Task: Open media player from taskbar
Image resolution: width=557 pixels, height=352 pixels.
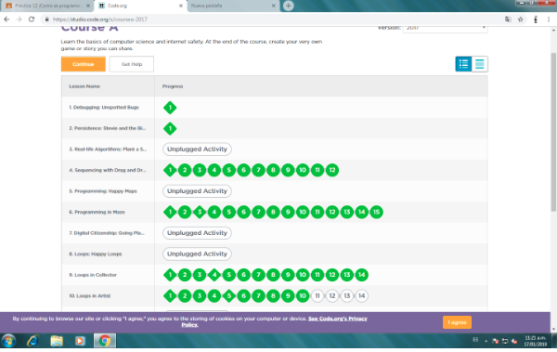Action: 80,341
